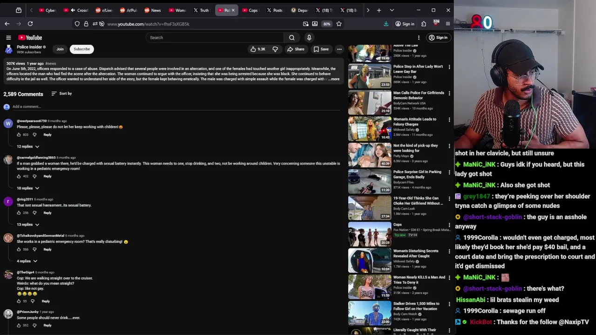Open Firefox View icon in the tab bar
The height and width of the screenshot is (335, 596).
click(x=19, y=10)
